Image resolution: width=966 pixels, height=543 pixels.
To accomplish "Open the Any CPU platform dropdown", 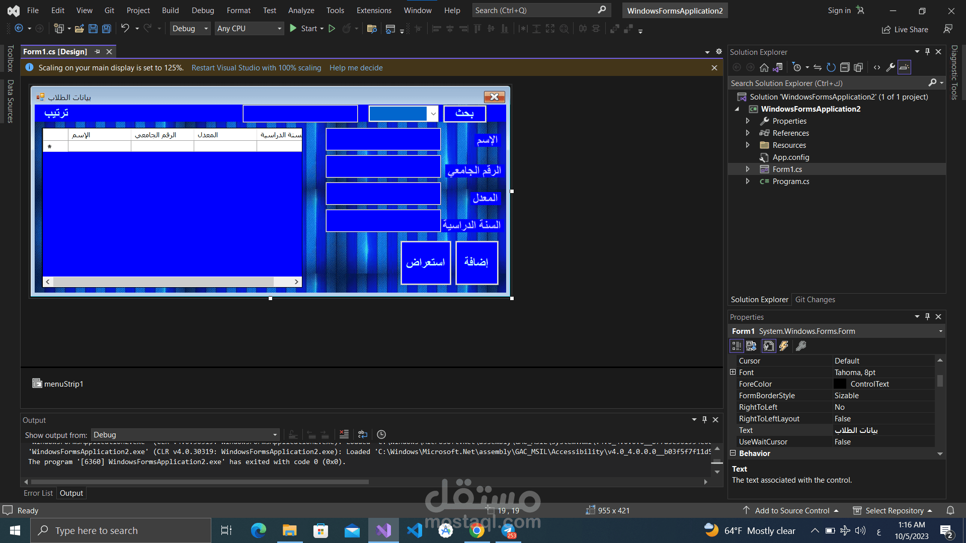I will coord(250,29).
